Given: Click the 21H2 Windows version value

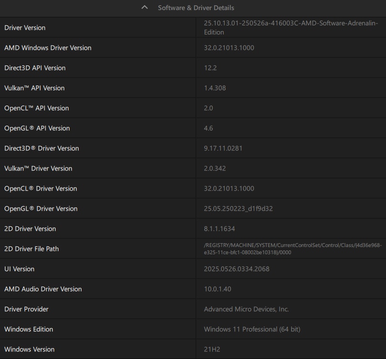Looking at the screenshot, I should [212, 349].
